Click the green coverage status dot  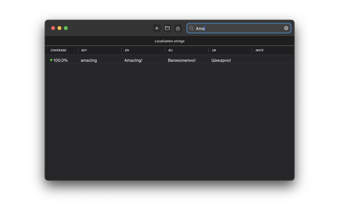(51, 60)
